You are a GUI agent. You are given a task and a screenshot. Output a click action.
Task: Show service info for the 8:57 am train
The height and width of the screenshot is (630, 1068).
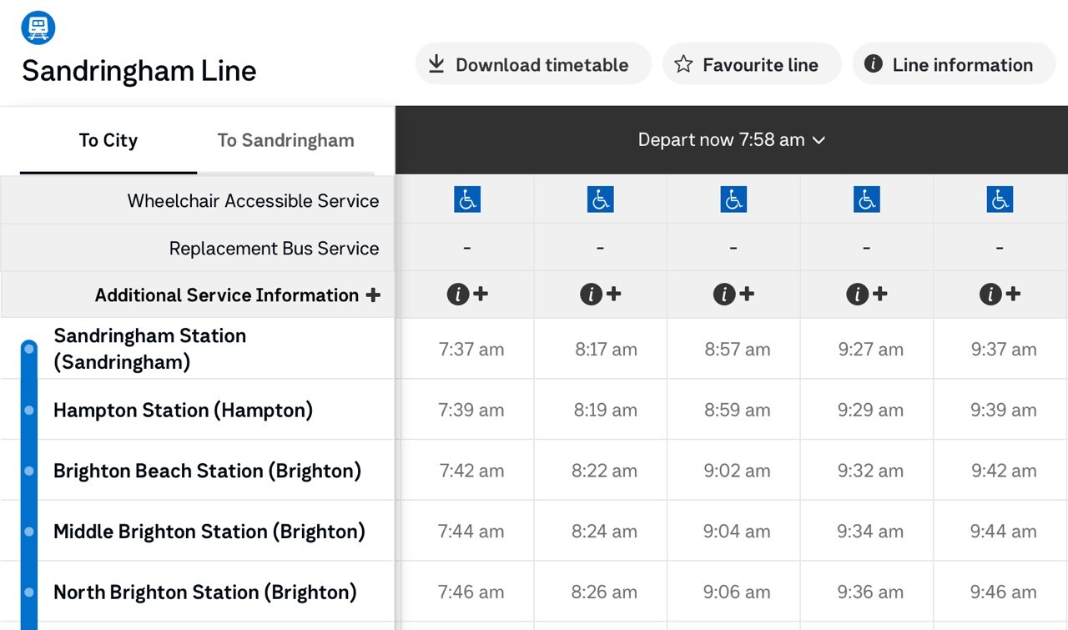(733, 294)
